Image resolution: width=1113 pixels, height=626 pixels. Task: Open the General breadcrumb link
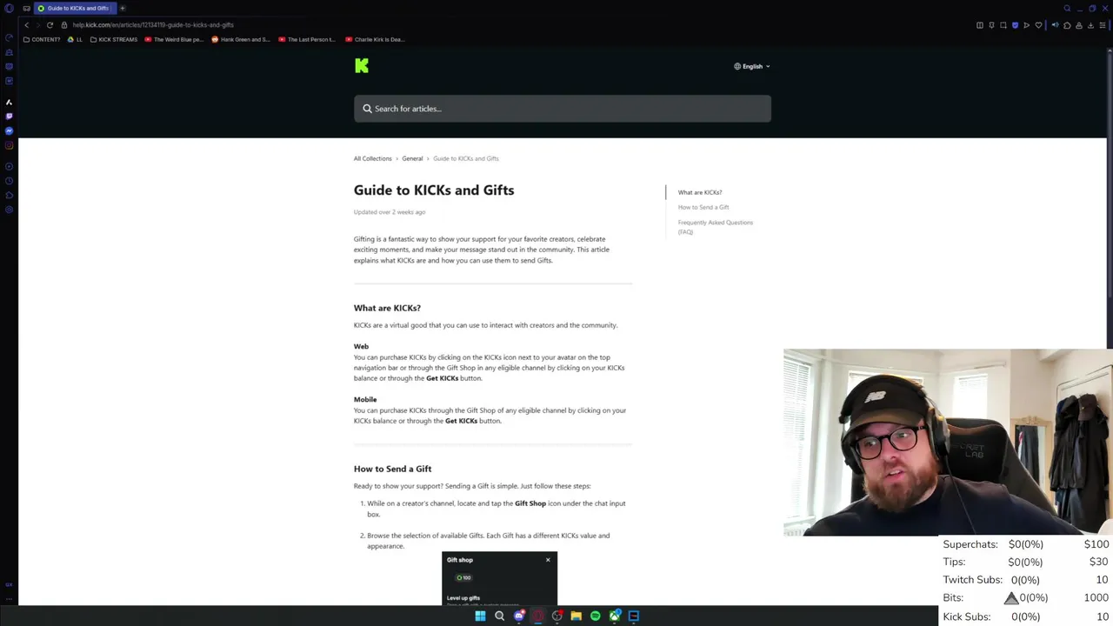[412, 158]
